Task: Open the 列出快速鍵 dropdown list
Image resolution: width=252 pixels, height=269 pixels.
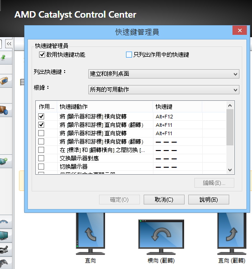Action: point(164,74)
